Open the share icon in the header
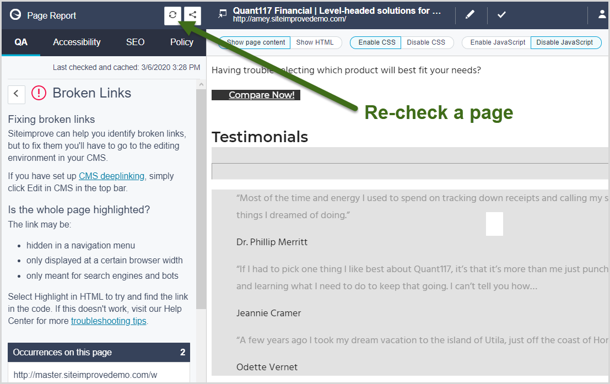The image size is (610, 384). 192,15
